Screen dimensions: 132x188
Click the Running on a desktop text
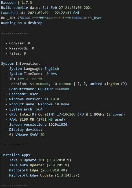click(22, 23)
